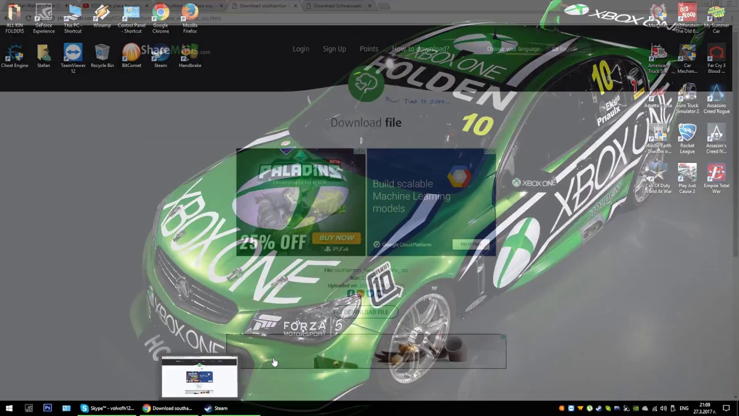Open the Wi-Fi network tray icon

click(654, 408)
